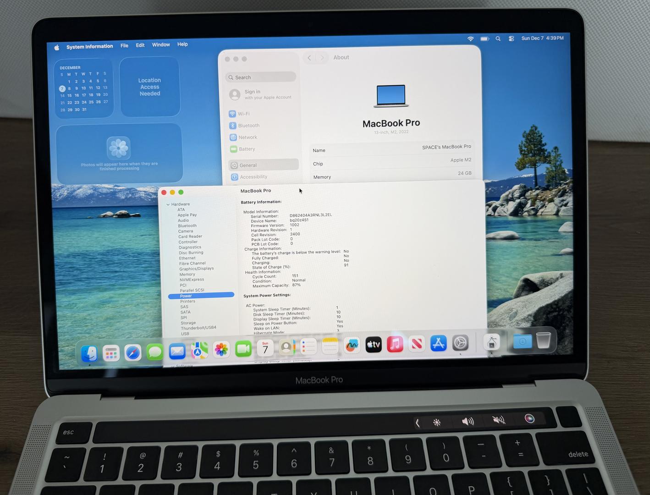Select Bluetooth in System Information's Hardware list
The width and height of the screenshot is (650, 495).
pos(187,226)
